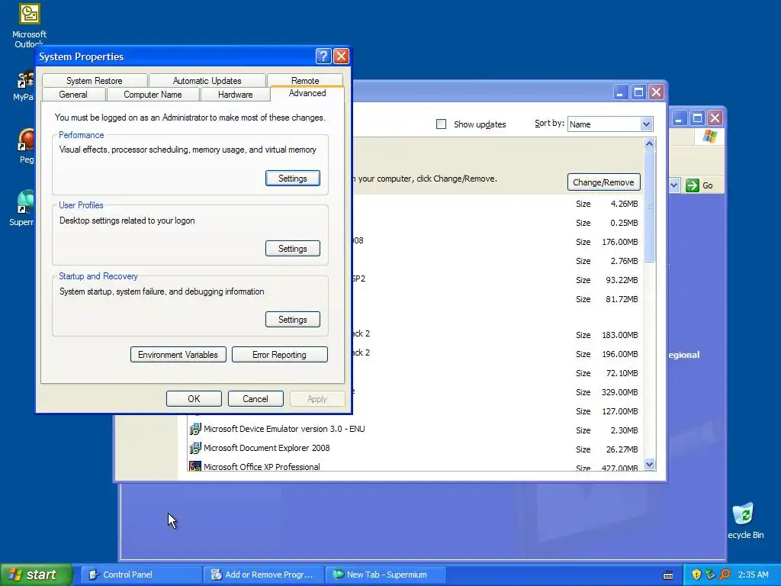Click the 329.00MB size value

pyautogui.click(x=619, y=392)
